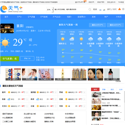Click the big sun icon beside 29℃
125x125 pixels.
click(5, 43)
